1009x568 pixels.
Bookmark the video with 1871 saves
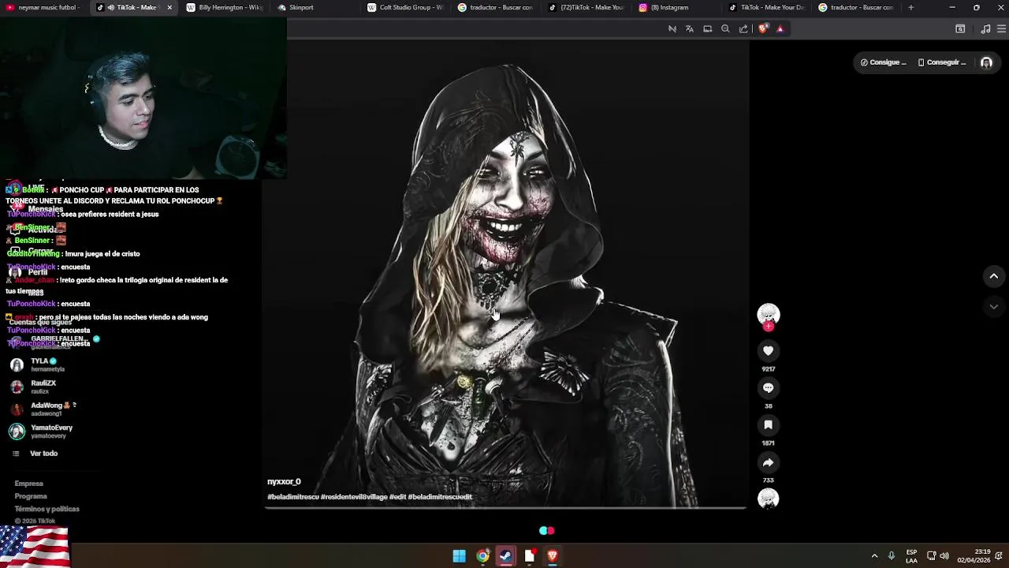(x=769, y=425)
